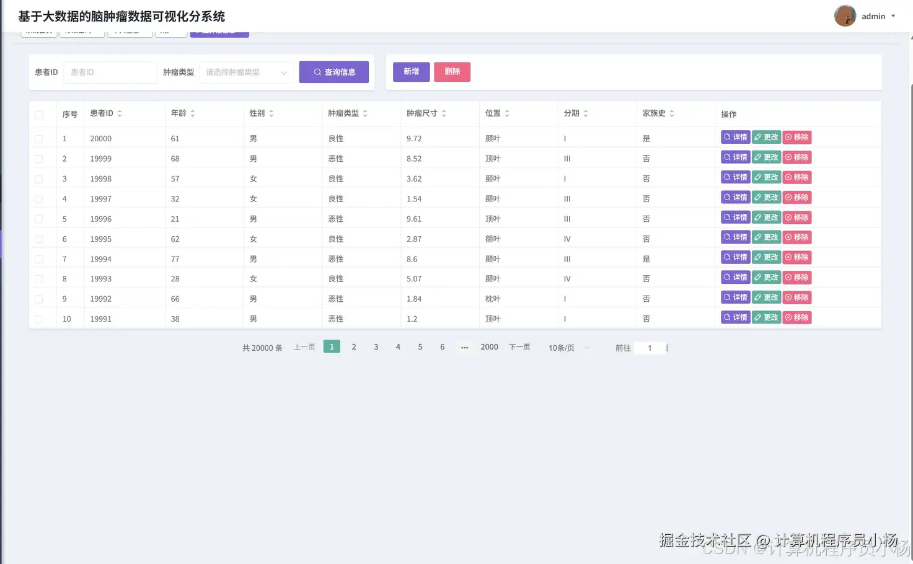Check the row checkbox for patient 19997
913x564 pixels.
tap(40, 198)
